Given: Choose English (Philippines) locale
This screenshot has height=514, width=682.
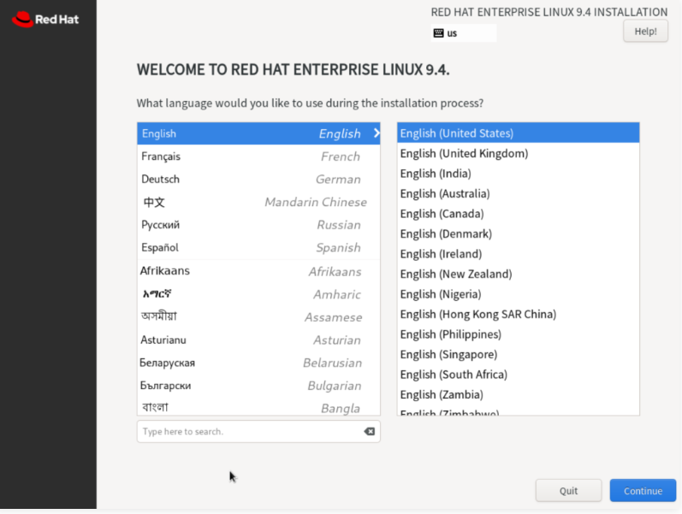Looking at the screenshot, I should [518, 334].
